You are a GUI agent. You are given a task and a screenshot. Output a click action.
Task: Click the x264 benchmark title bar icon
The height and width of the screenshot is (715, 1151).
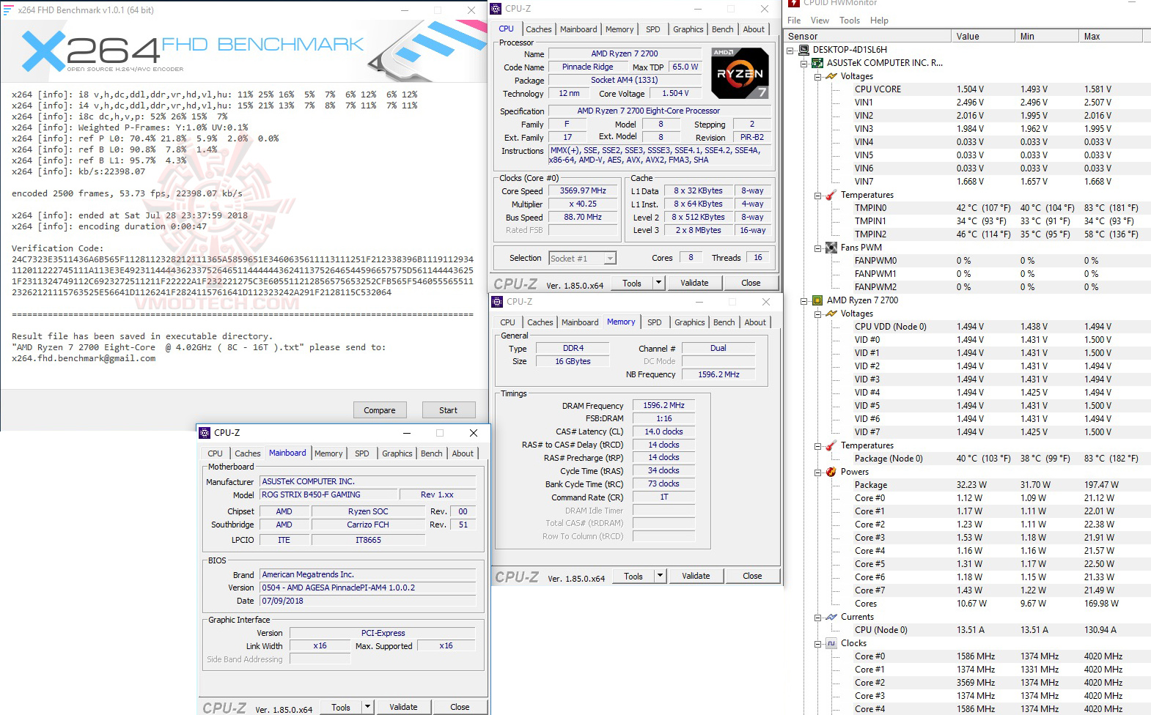click(x=8, y=10)
